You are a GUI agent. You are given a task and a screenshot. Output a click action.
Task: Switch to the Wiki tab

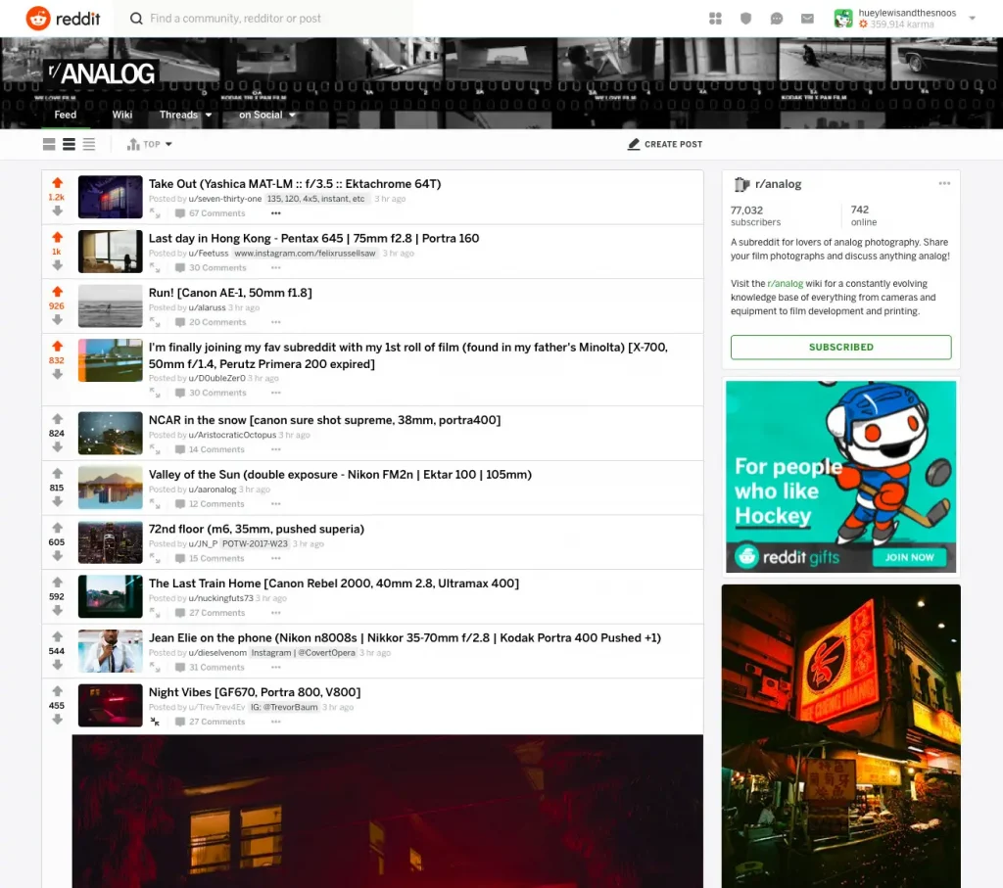[x=121, y=115]
